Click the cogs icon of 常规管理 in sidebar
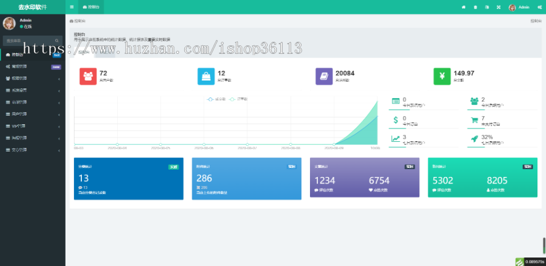Viewport: 546px width, 266px height. click(x=8, y=67)
